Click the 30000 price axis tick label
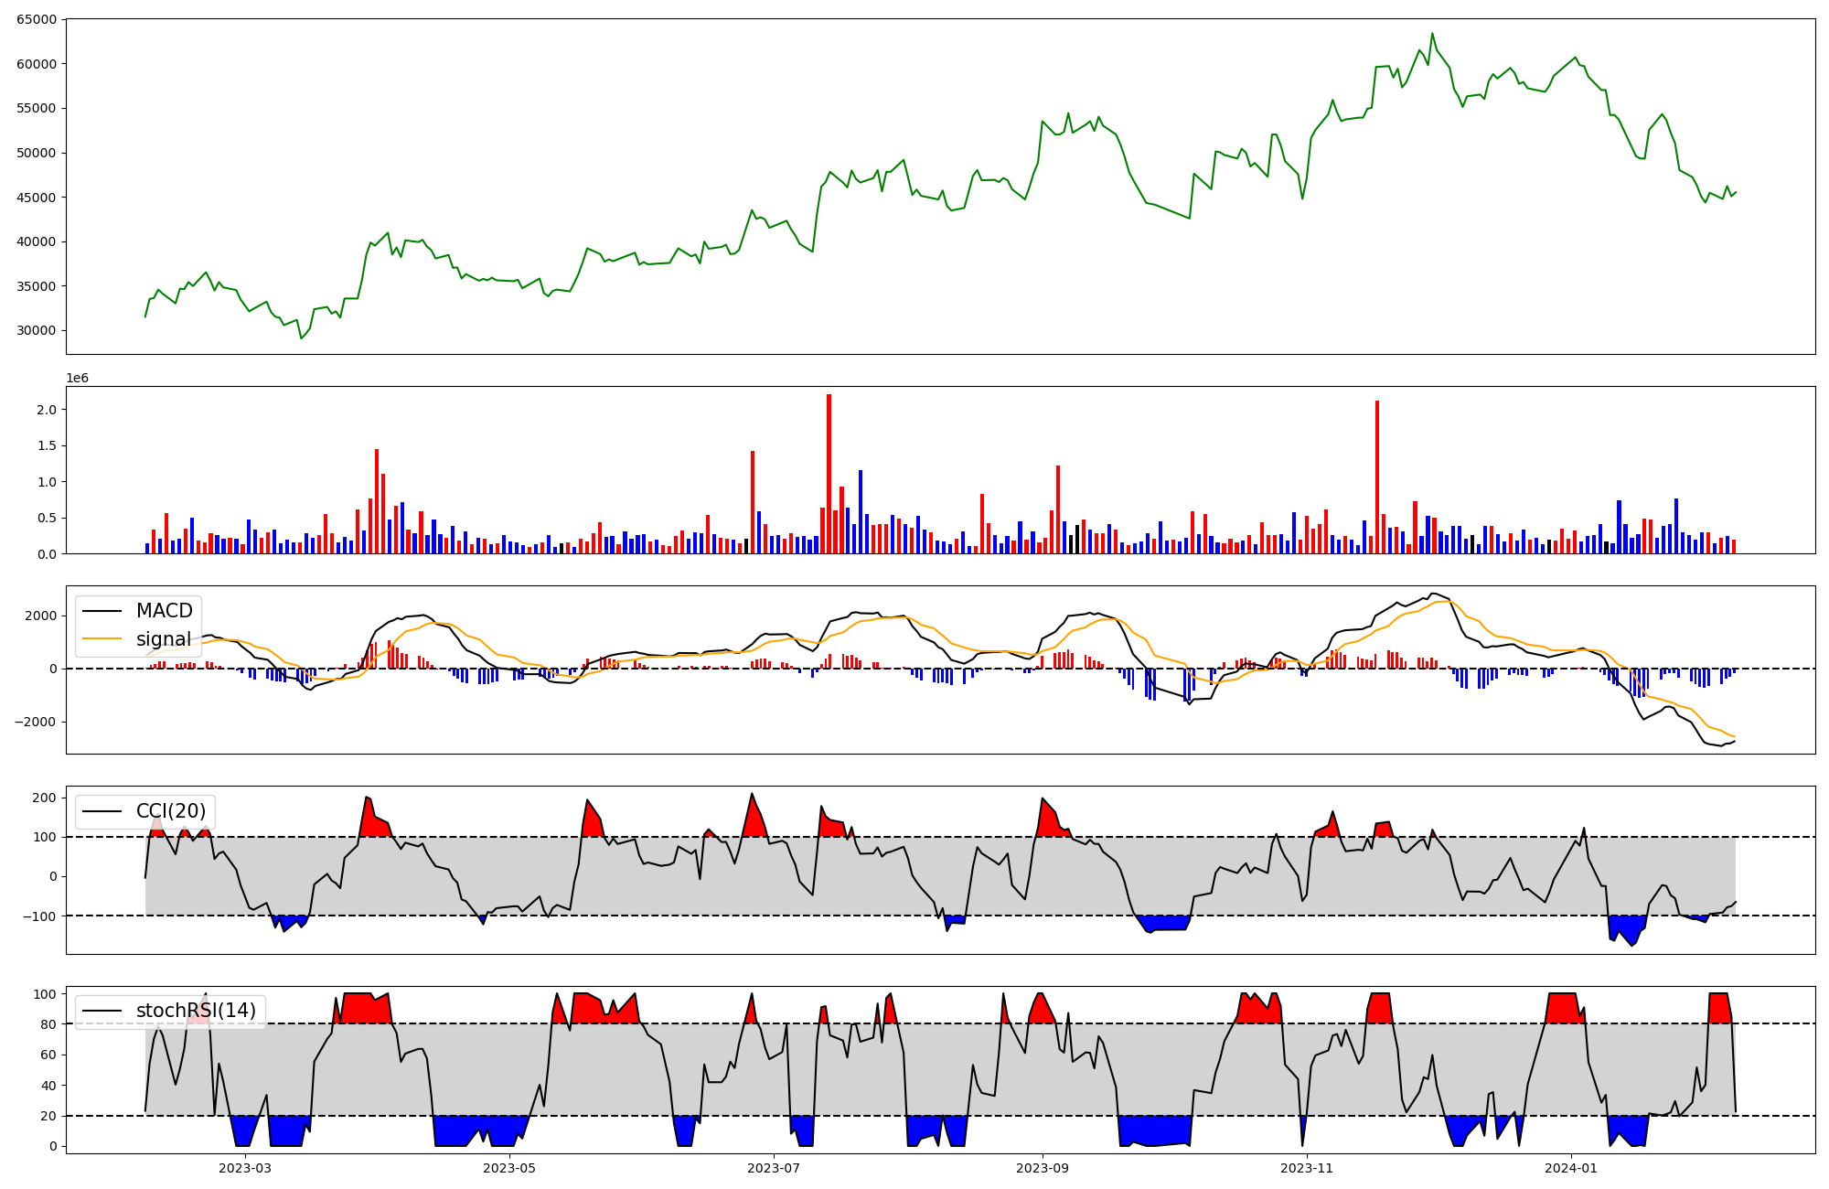This screenshot has width=1829, height=1189. click(x=37, y=330)
